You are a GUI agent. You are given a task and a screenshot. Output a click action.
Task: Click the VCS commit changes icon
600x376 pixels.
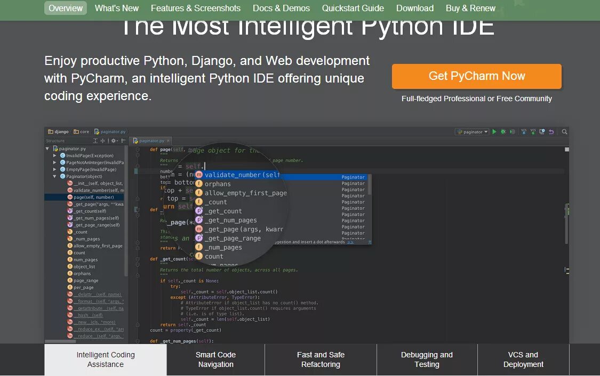(x=533, y=132)
